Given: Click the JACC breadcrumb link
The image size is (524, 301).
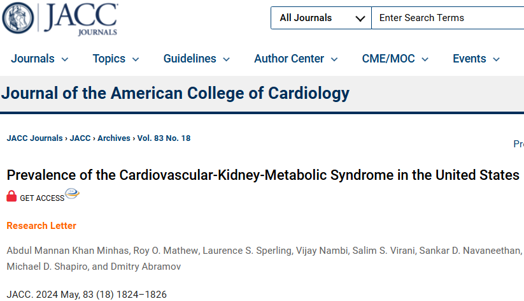Looking at the screenshot, I should pyautogui.click(x=80, y=138).
